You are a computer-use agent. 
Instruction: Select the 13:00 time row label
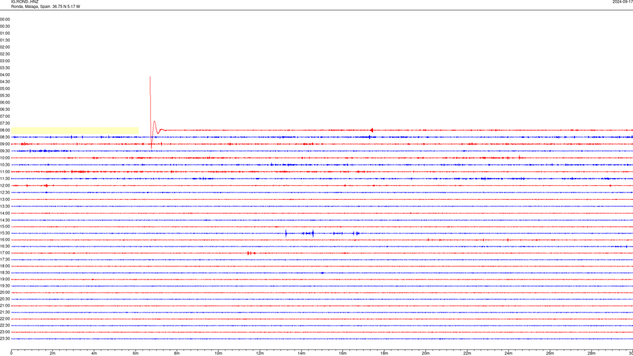[x=5, y=199]
